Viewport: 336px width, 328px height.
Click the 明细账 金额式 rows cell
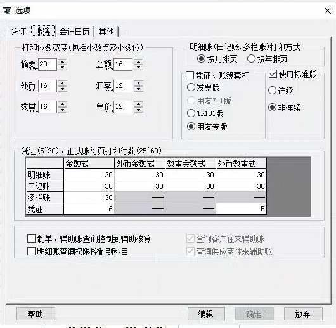(x=89, y=175)
